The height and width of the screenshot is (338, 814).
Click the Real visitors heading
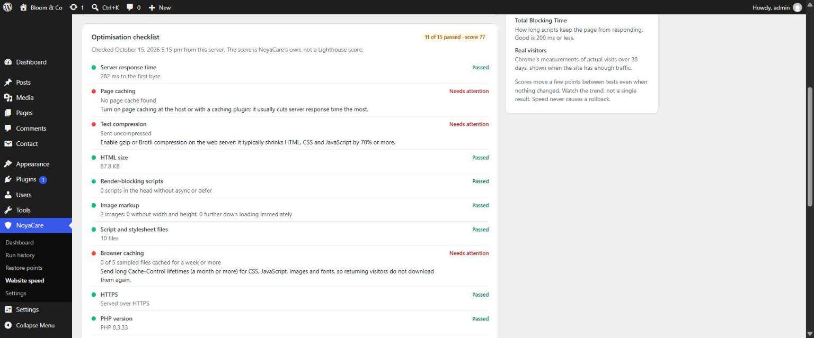click(530, 50)
